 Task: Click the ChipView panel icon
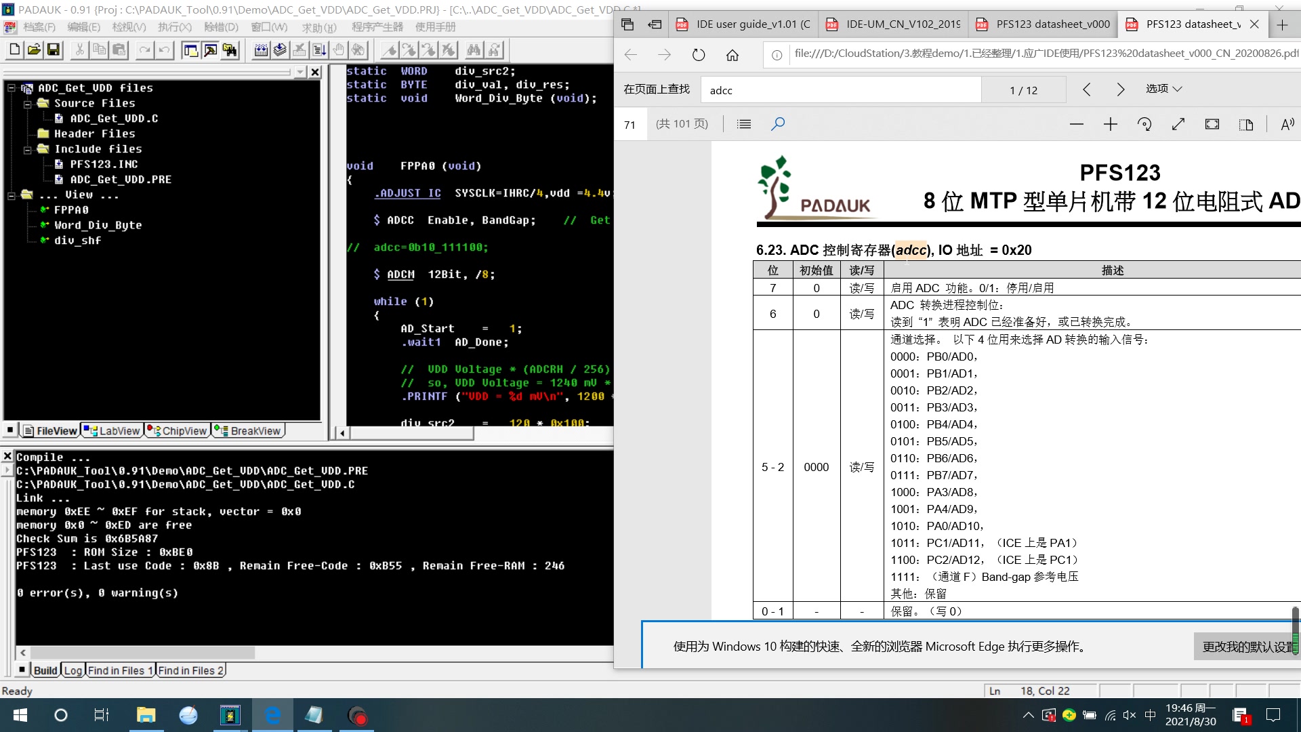176,430
